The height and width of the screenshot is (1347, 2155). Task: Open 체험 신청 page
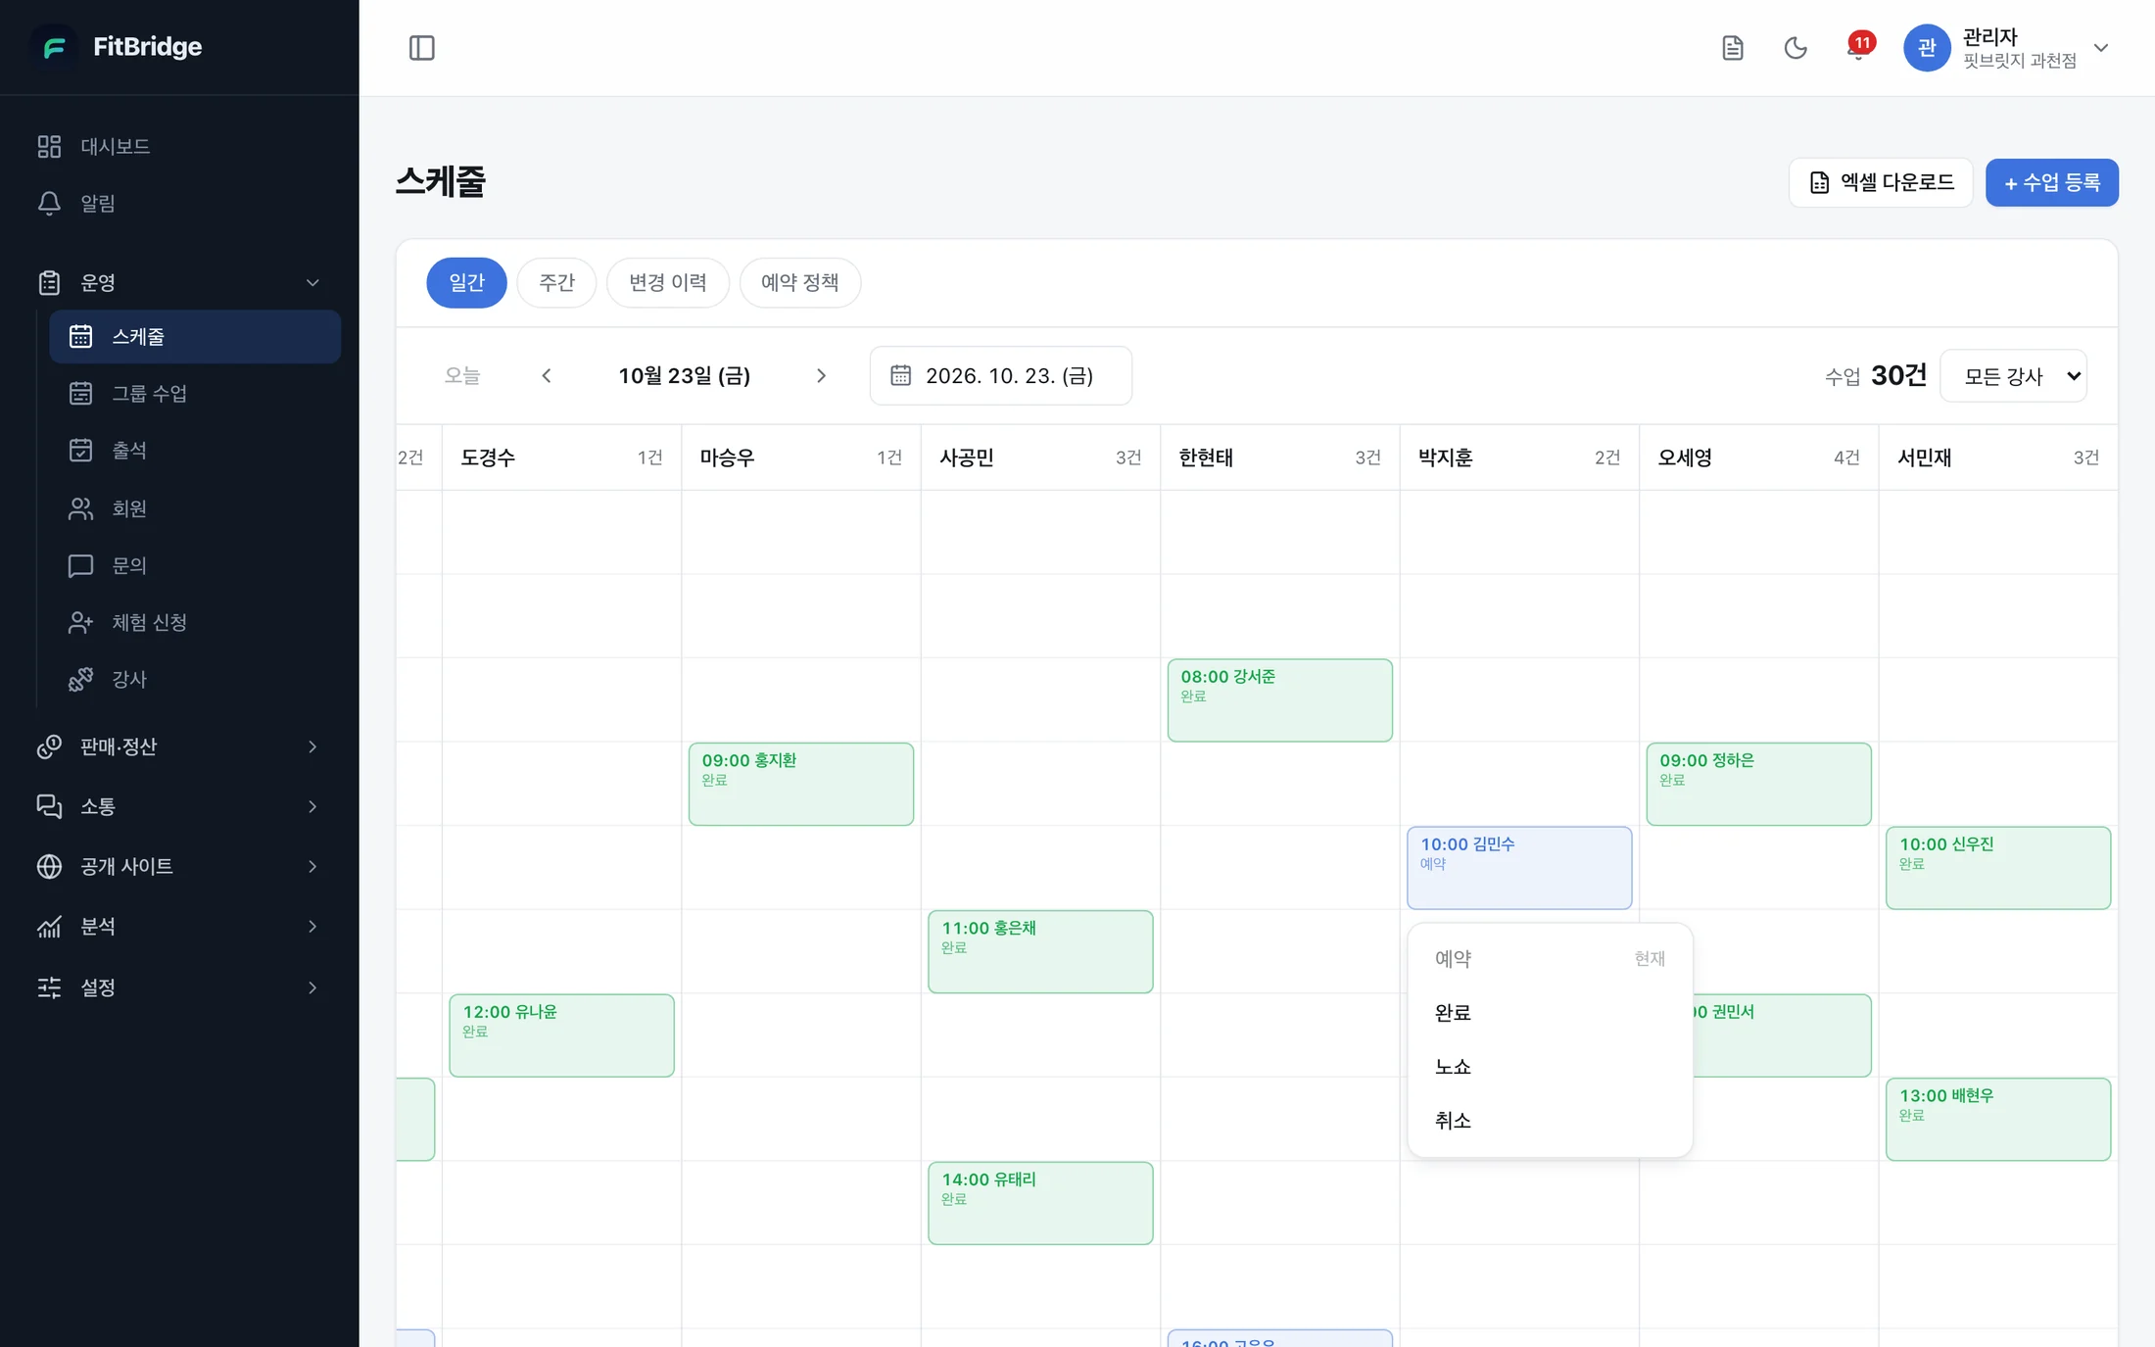click(195, 622)
